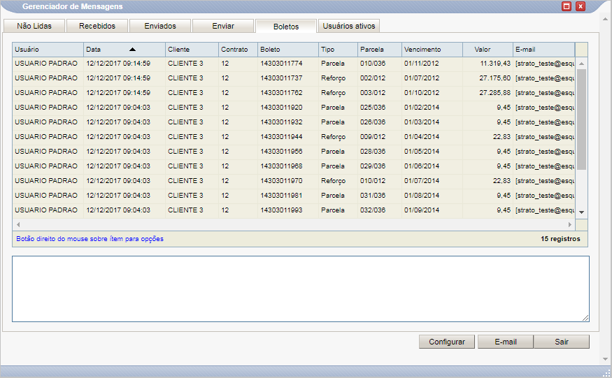The height and width of the screenshot is (378, 612).
Task: Click the 15 registros count label
Action: 560,239
